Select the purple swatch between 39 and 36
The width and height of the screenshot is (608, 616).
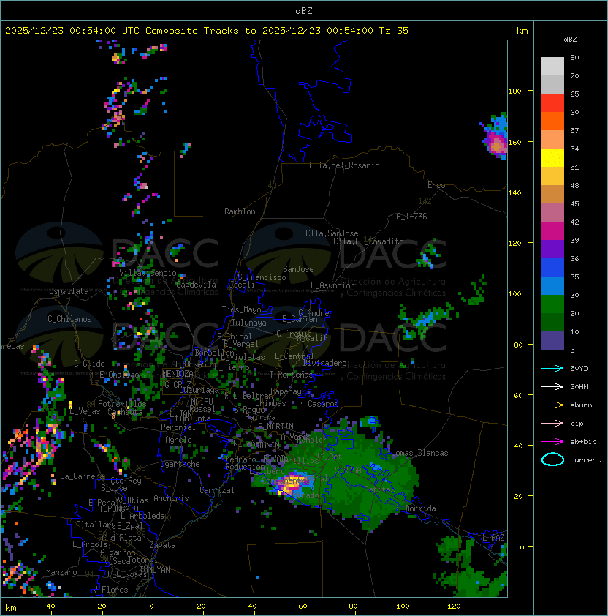click(x=552, y=249)
